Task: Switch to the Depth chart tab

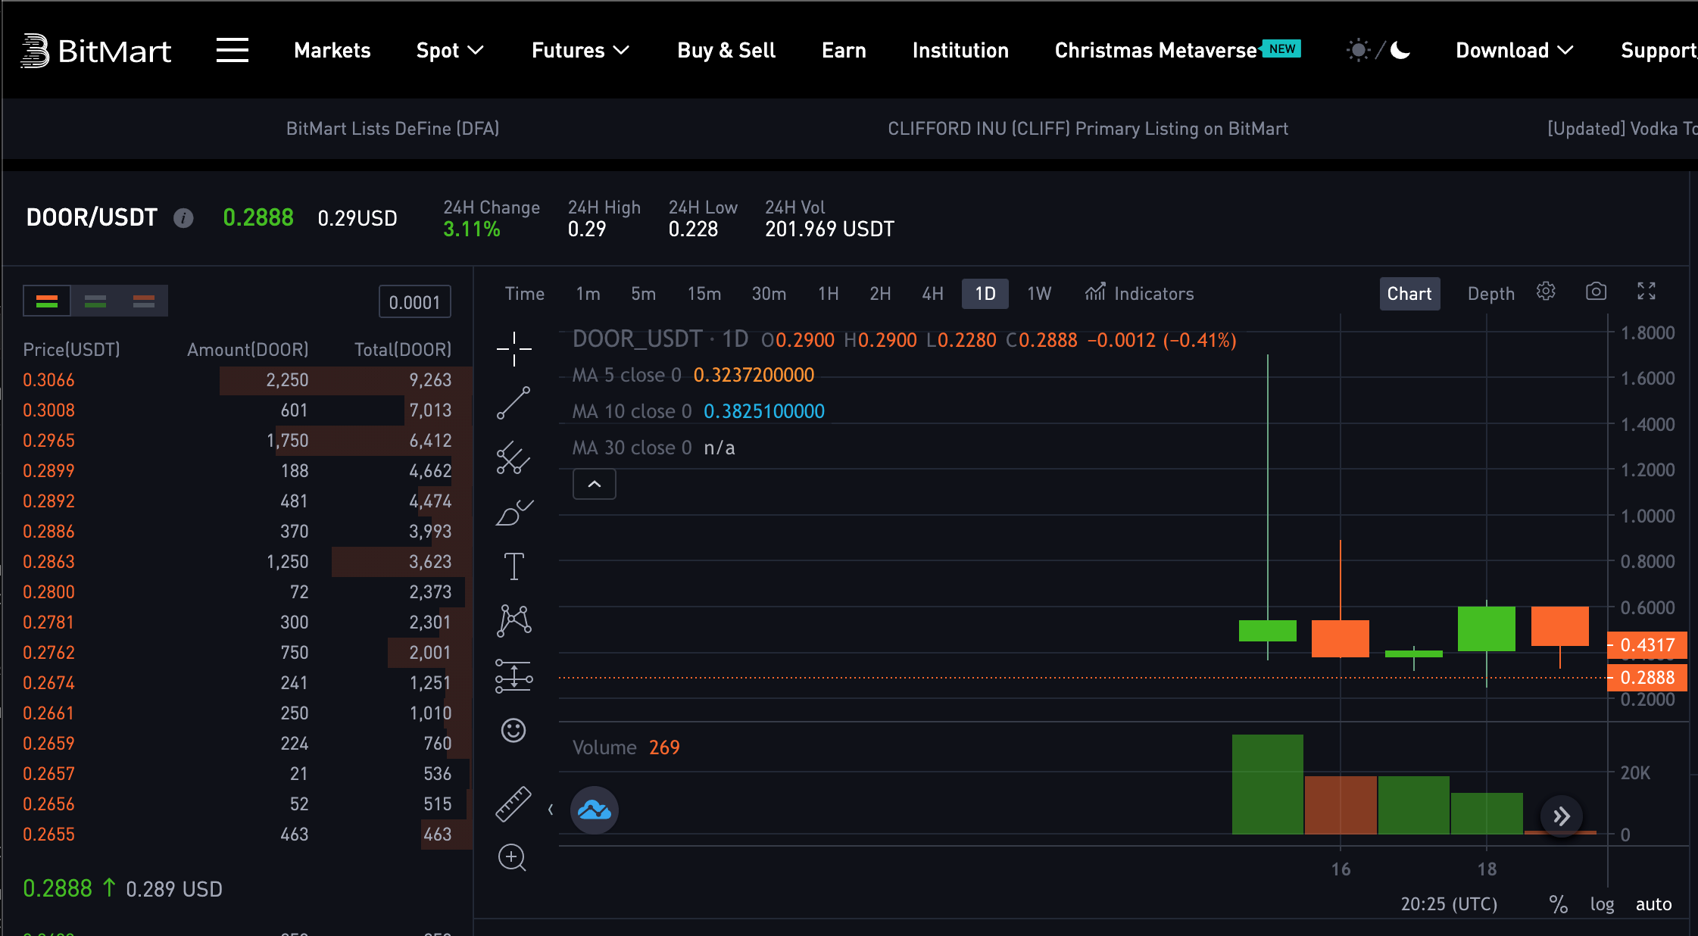Action: tap(1491, 294)
